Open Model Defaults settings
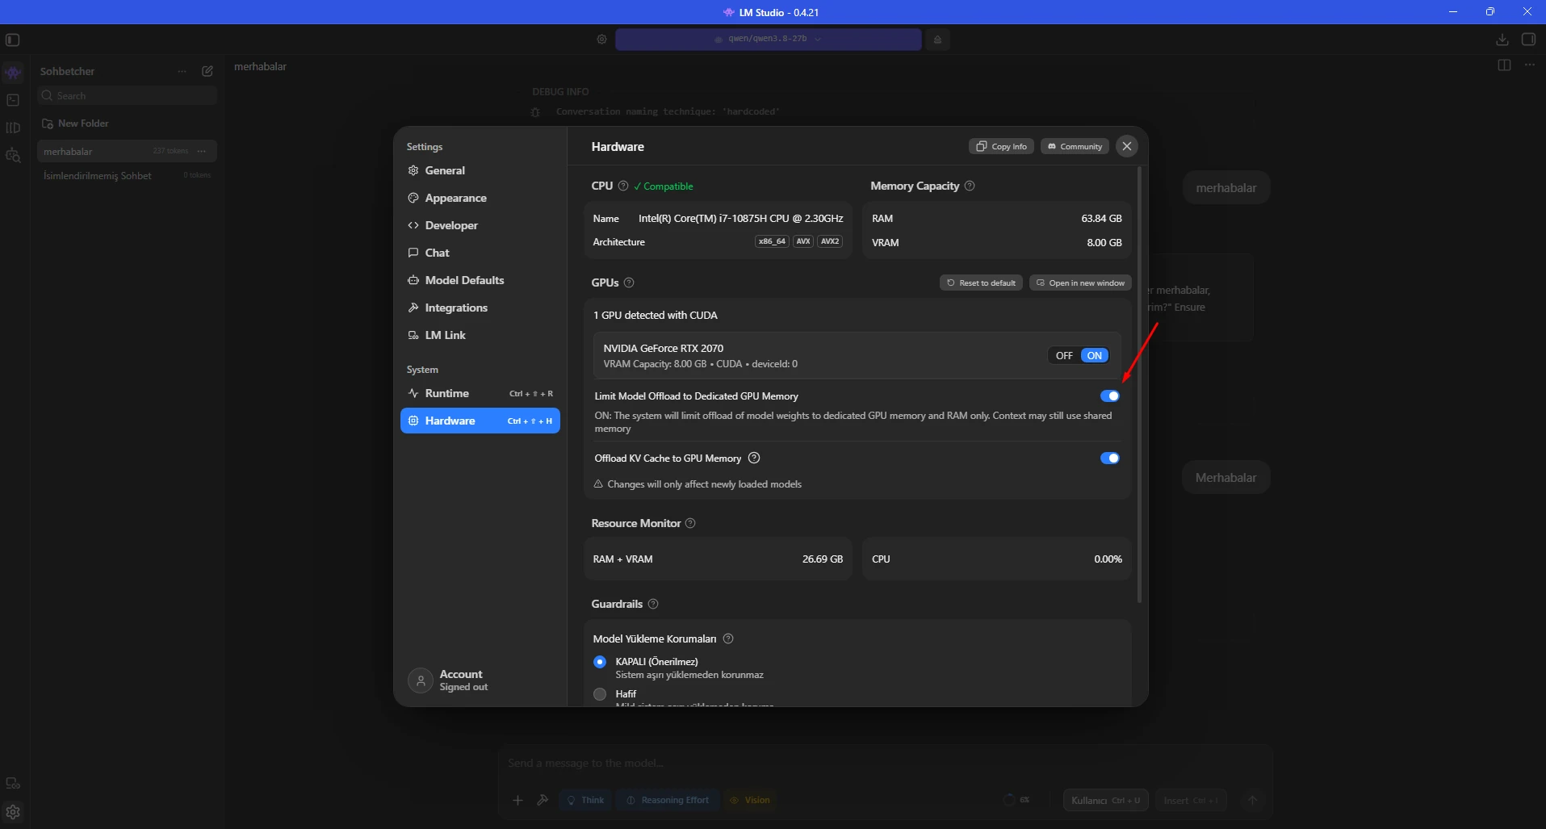 click(x=480, y=280)
